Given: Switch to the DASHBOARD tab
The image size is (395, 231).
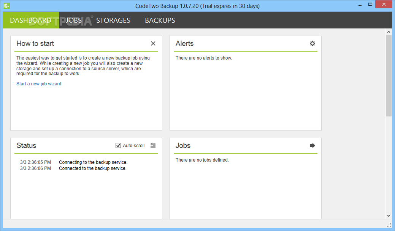Looking at the screenshot, I should (x=31, y=20).
